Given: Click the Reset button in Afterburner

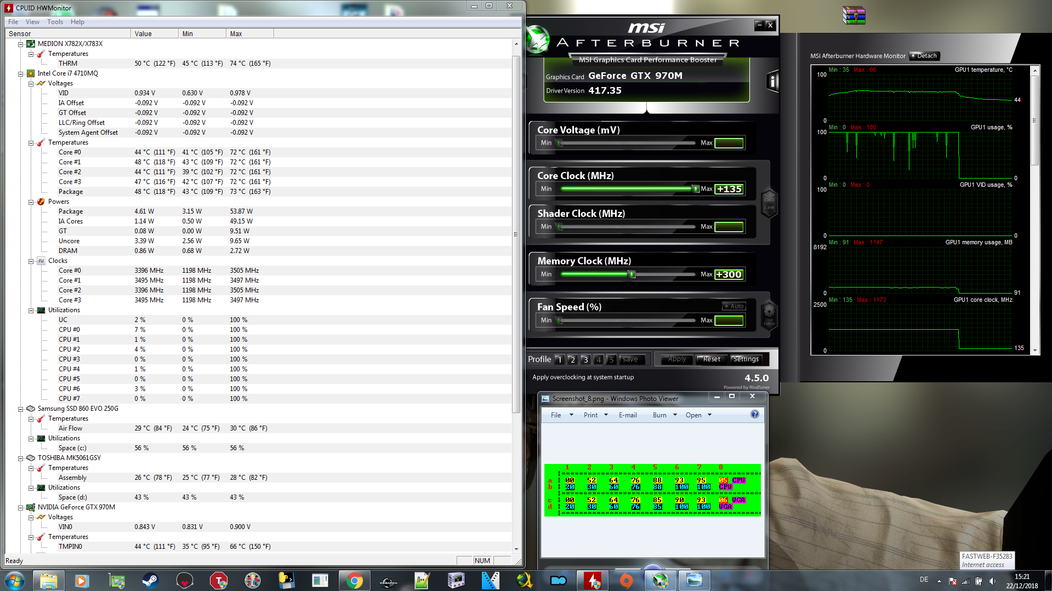Looking at the screenshot, I should pyautogui.click(x=712, y=359).
